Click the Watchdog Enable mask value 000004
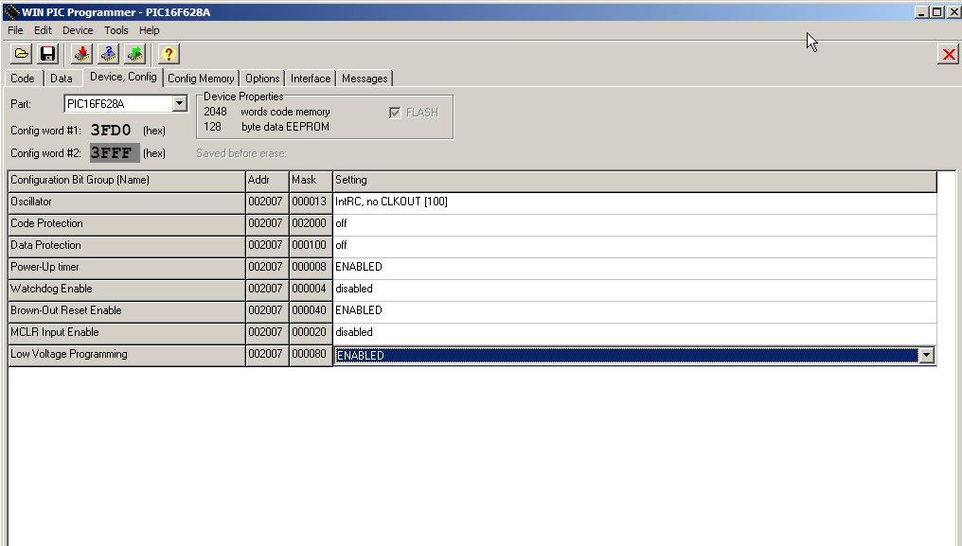 [x=310, y=289]
